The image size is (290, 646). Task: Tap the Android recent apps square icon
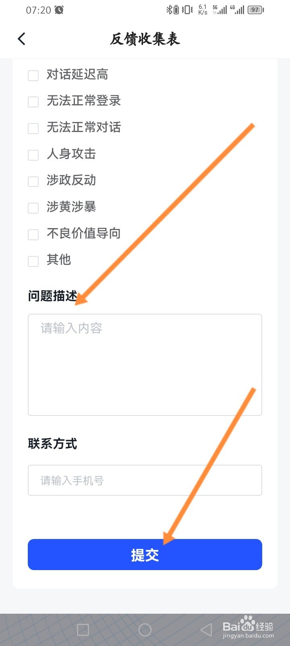(83, 629)
